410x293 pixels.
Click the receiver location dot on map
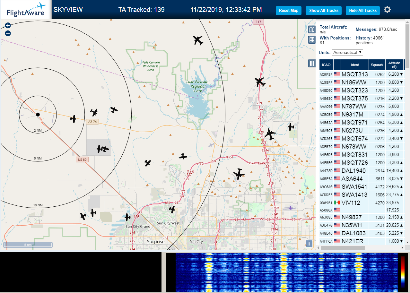(x=38, y=114)
